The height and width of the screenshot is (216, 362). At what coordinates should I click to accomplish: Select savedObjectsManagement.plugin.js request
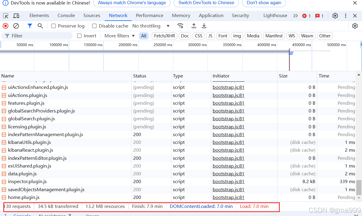tap(178, 190)
